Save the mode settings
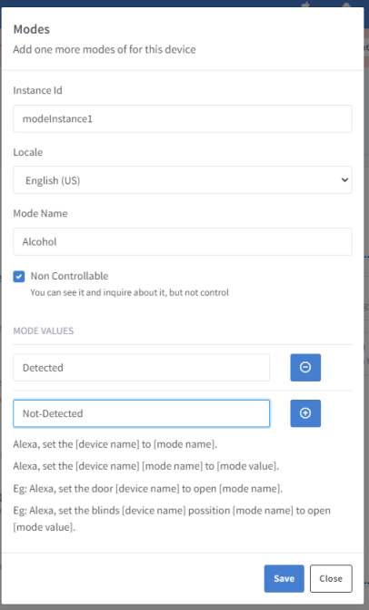This screenshot has height=610, width=369. point(284,578)
